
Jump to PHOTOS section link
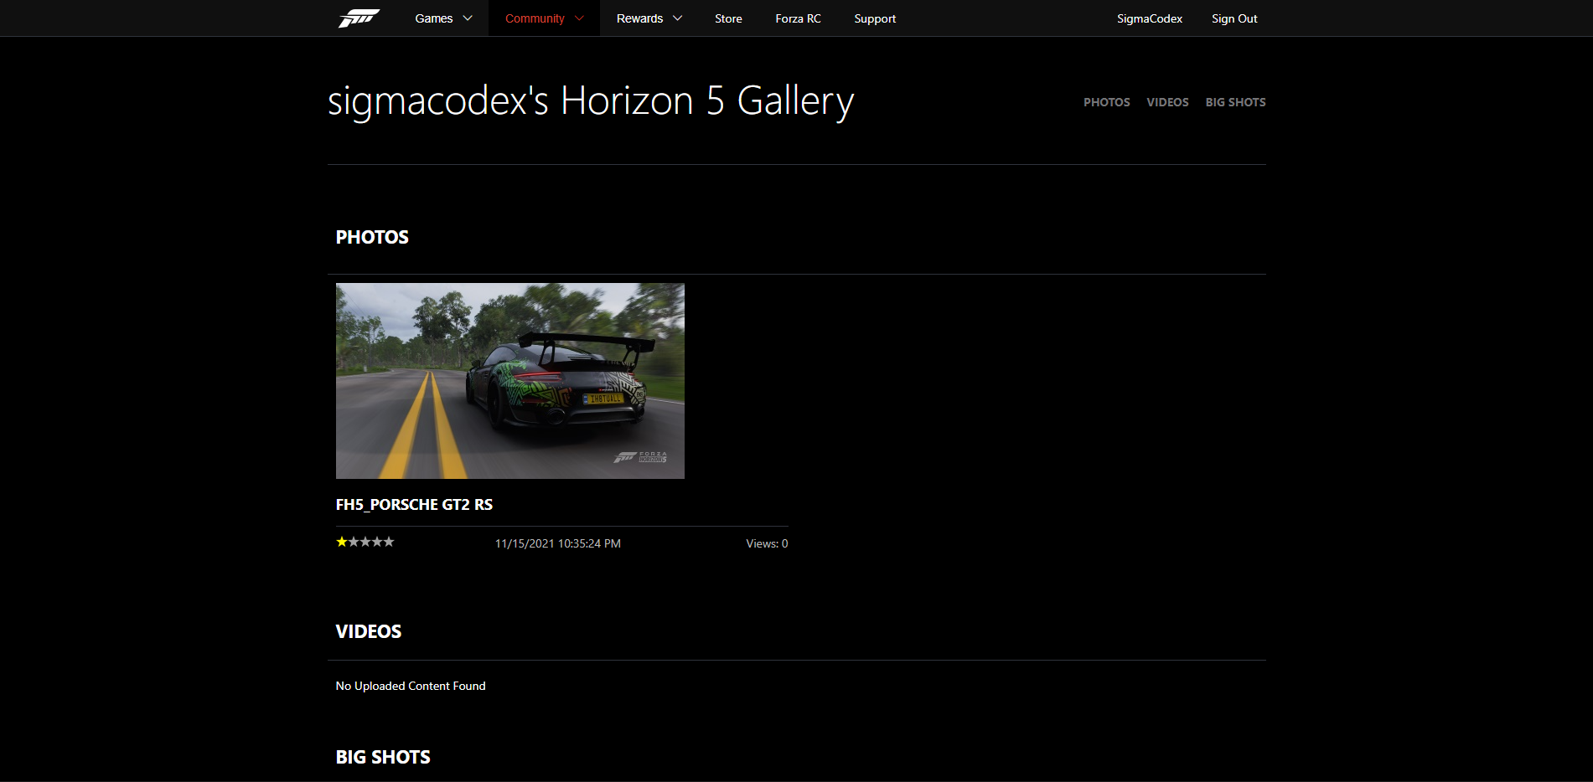[1106, 102]
